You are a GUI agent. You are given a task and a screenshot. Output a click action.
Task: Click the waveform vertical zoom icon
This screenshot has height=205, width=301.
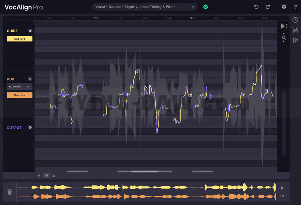[x=284, y=26]
